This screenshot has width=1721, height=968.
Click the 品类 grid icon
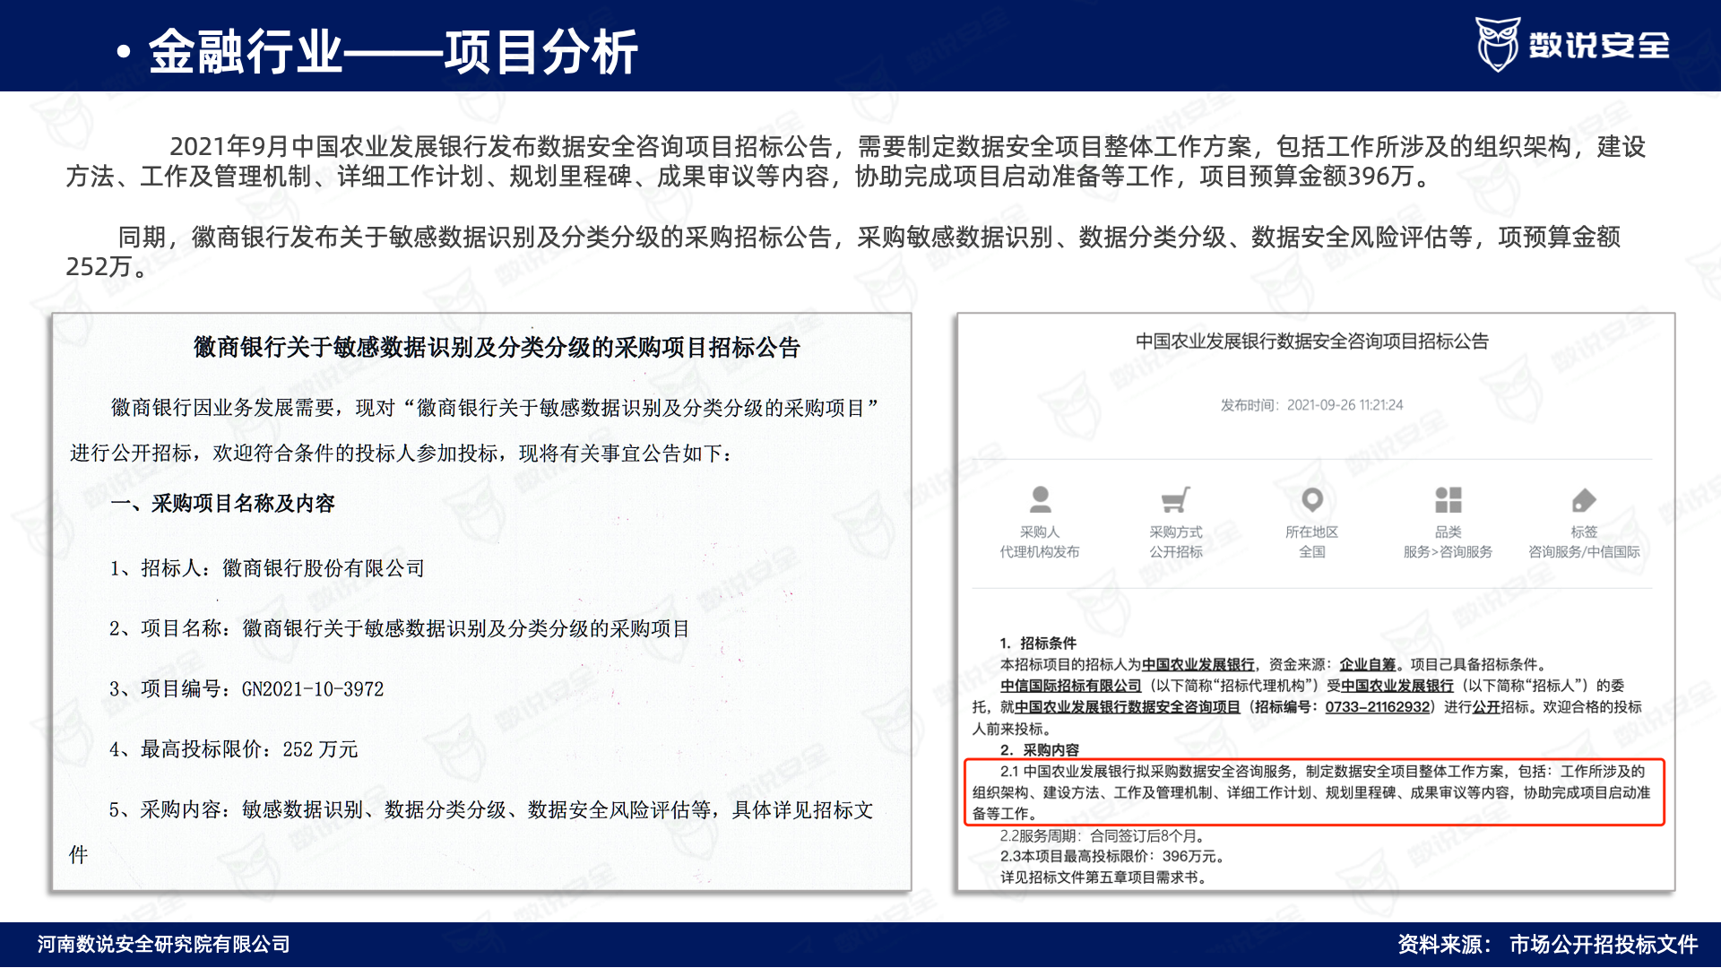tap(1449, 499)
